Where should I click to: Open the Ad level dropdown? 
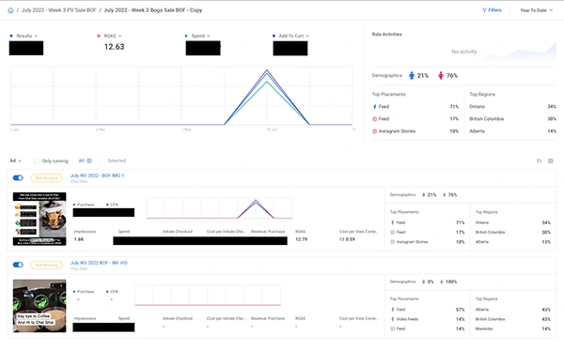tap(15, 160)
